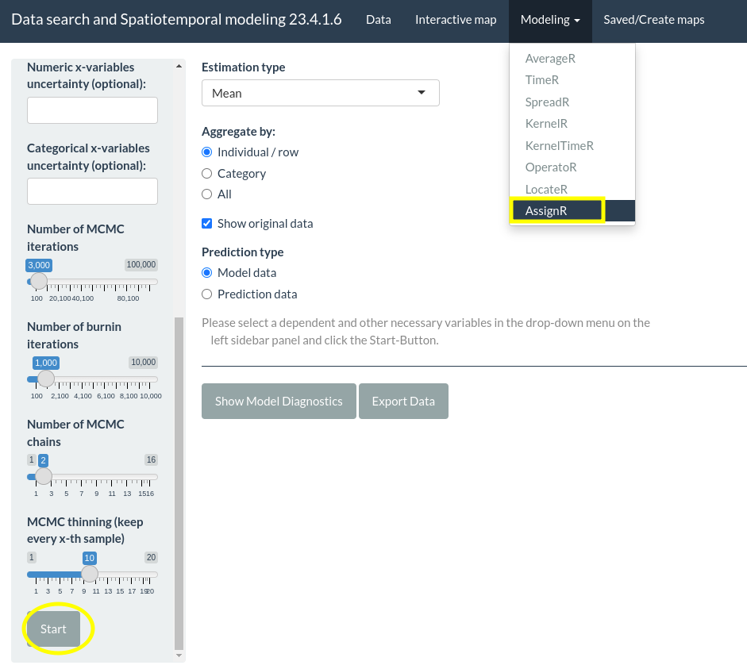Viewport: 747px width, 669px height.
Task: Click the Numeric x-variables uncertainty input field
Action: coord(92,110)
